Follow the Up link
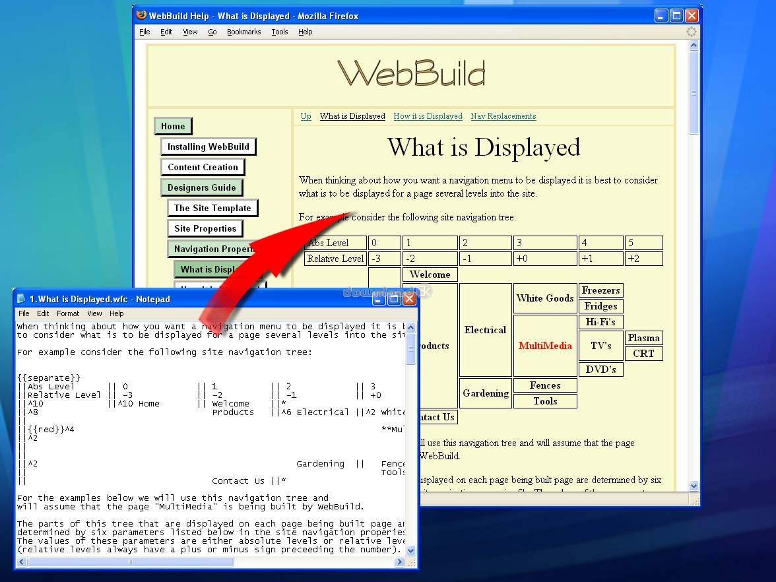The height and width of the screenshot is (582, 776). coord(306,116)
